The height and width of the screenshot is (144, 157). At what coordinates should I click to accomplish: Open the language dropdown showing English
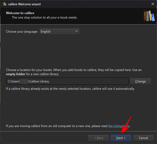59,32
